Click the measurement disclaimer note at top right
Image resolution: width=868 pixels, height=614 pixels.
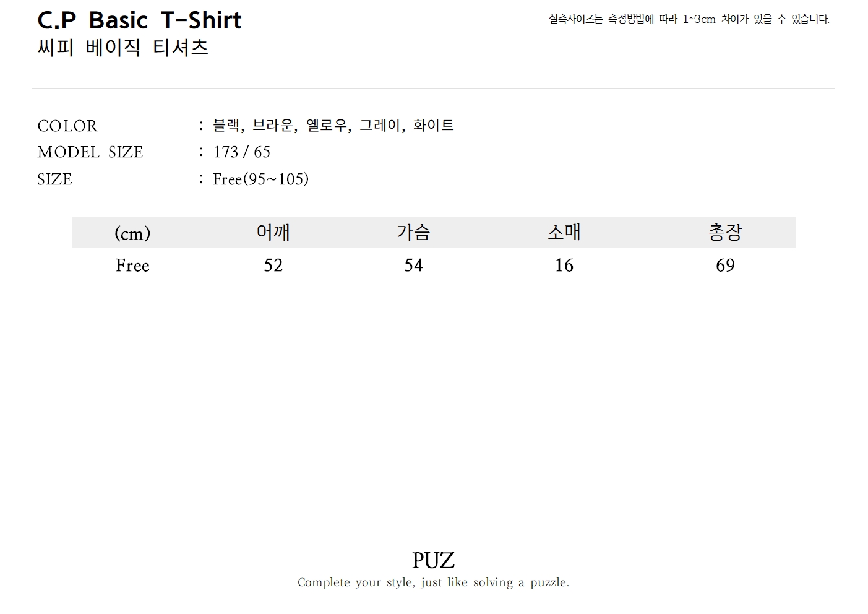(689, 19)
